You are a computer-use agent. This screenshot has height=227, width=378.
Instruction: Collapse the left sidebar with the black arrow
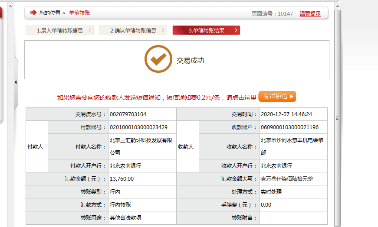pos(16,82)
